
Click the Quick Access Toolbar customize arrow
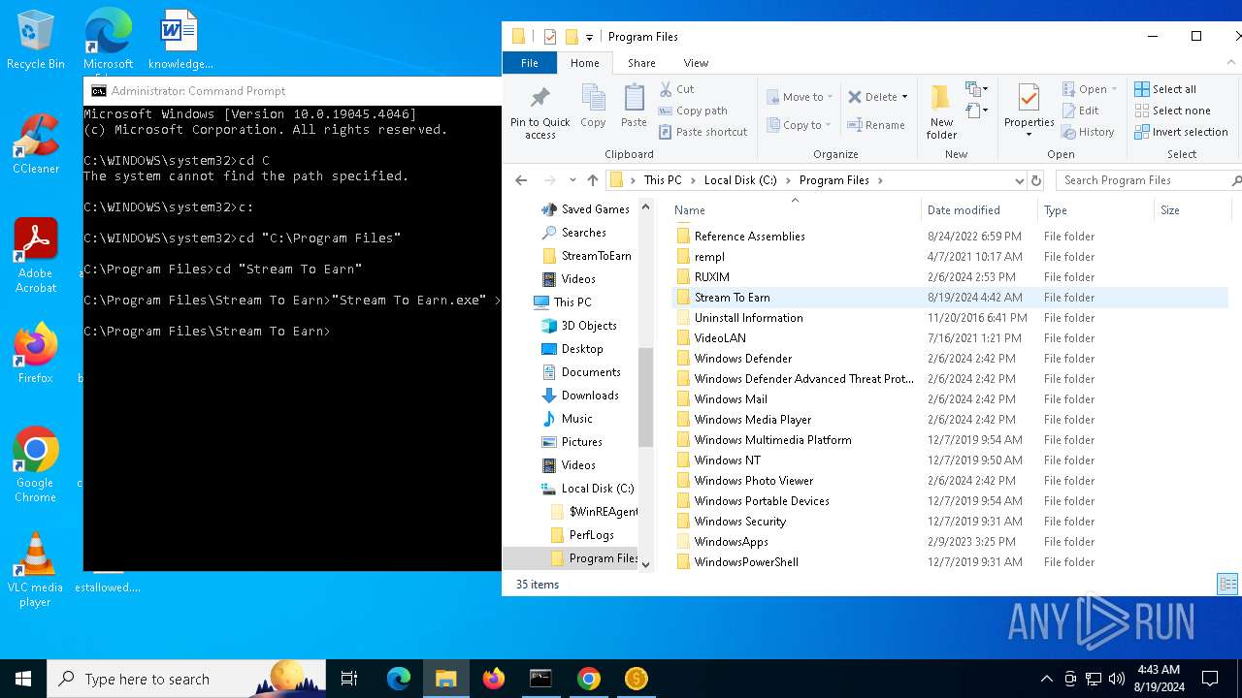(x=589, y=37)
